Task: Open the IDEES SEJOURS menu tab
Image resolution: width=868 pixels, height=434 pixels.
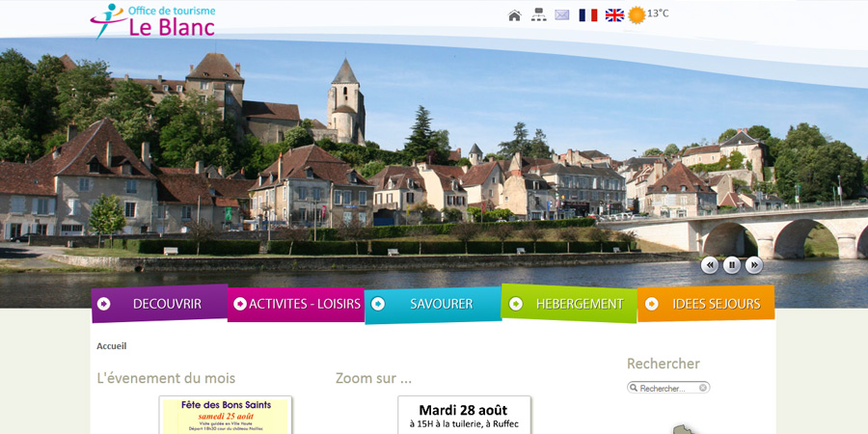Action: [706, 304]
